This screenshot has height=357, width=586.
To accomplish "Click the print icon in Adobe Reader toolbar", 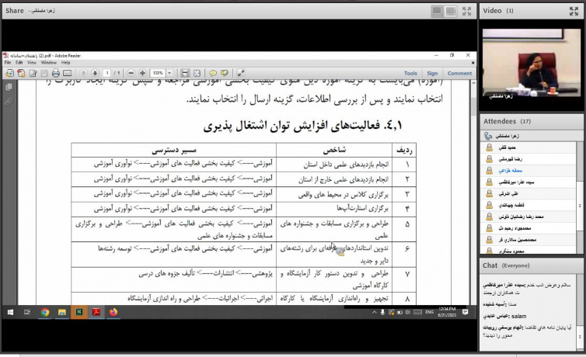I will tap(56, 73).
